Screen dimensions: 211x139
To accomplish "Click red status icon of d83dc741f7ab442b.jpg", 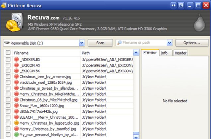I will pyautogui.click(x=16, y=111).
